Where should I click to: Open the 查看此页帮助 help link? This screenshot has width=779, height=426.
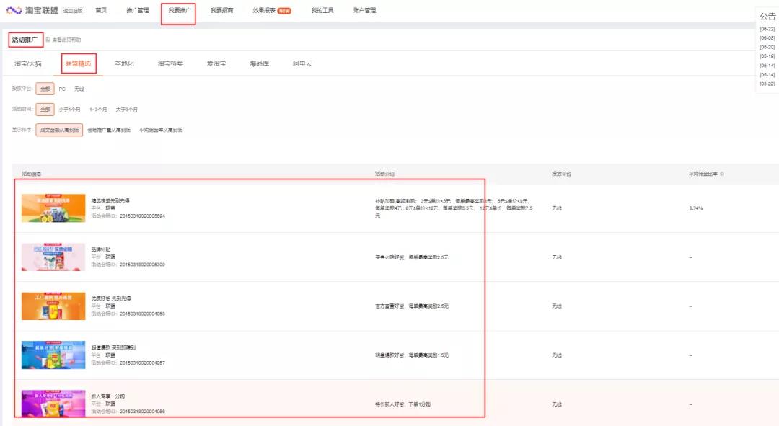pos(66,40)
